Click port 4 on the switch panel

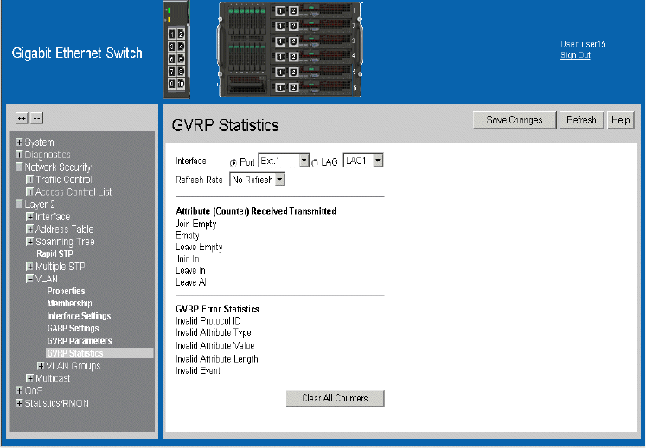(x=181, y=46)
